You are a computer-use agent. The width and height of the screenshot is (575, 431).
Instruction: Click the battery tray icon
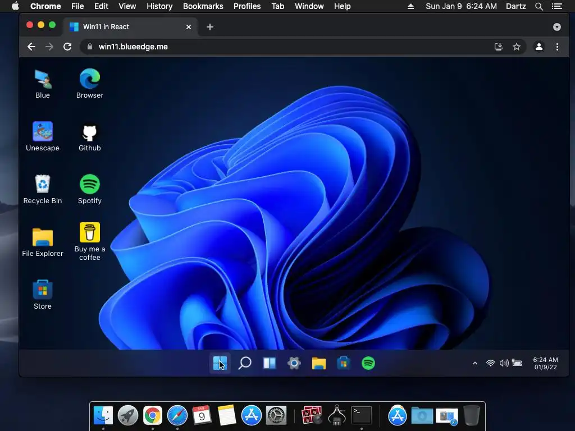click(x=517, y=363)
